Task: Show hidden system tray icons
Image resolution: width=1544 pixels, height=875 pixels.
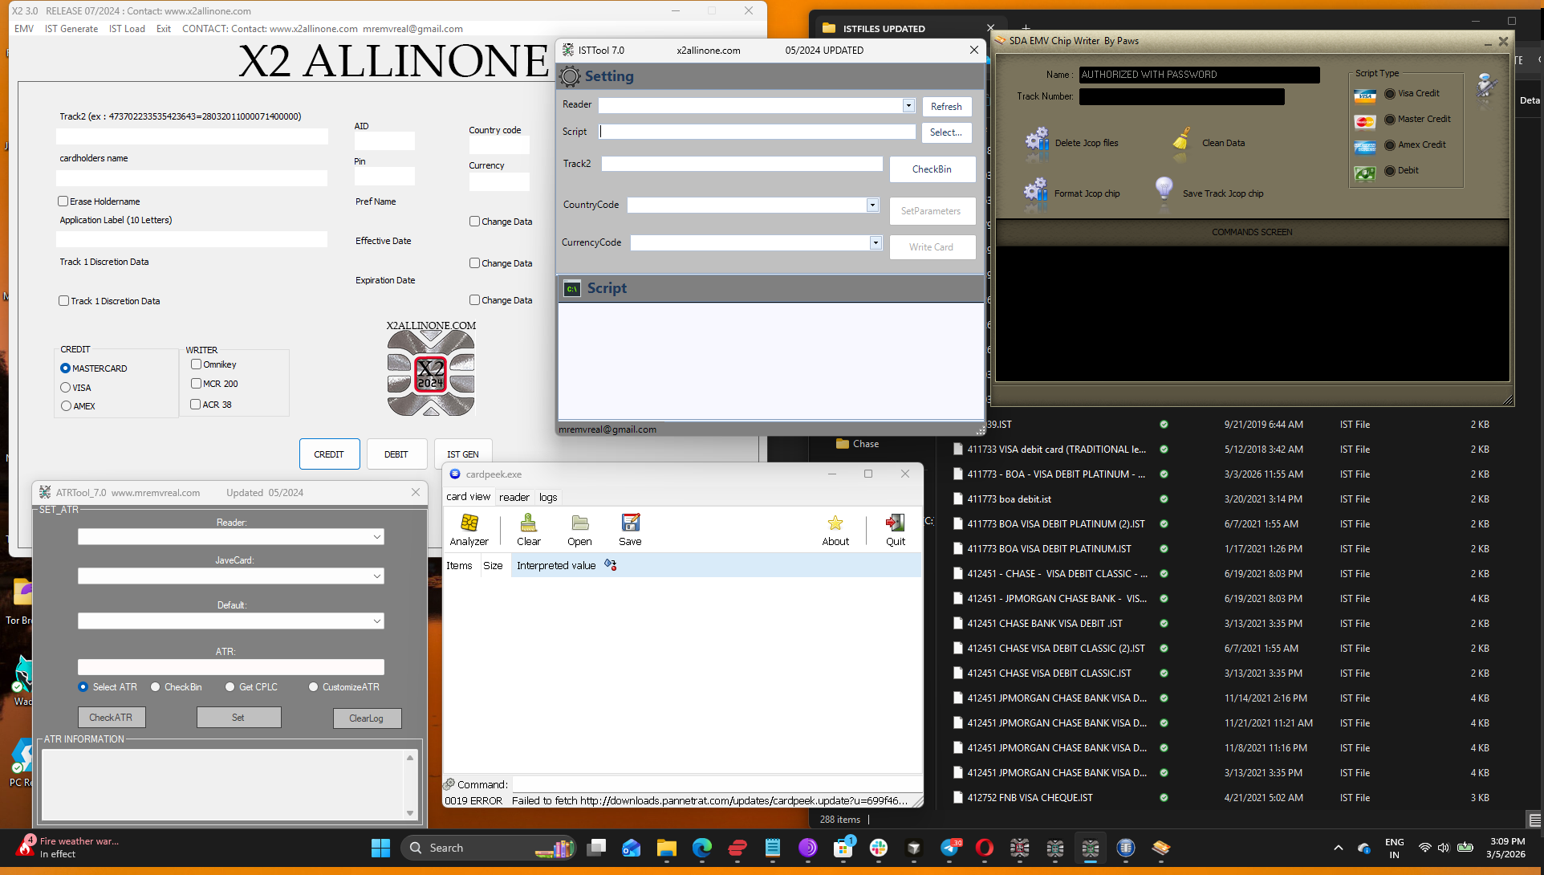Action: (x=1338, y=848)
